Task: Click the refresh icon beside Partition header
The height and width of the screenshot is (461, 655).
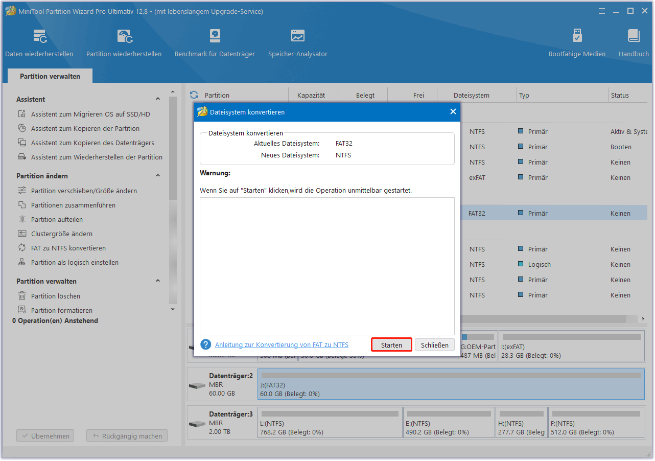Action: (194, 95)
